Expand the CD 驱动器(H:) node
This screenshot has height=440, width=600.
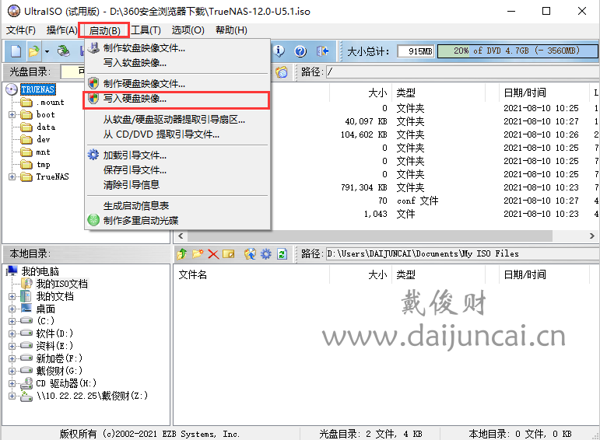pos(12,383)
